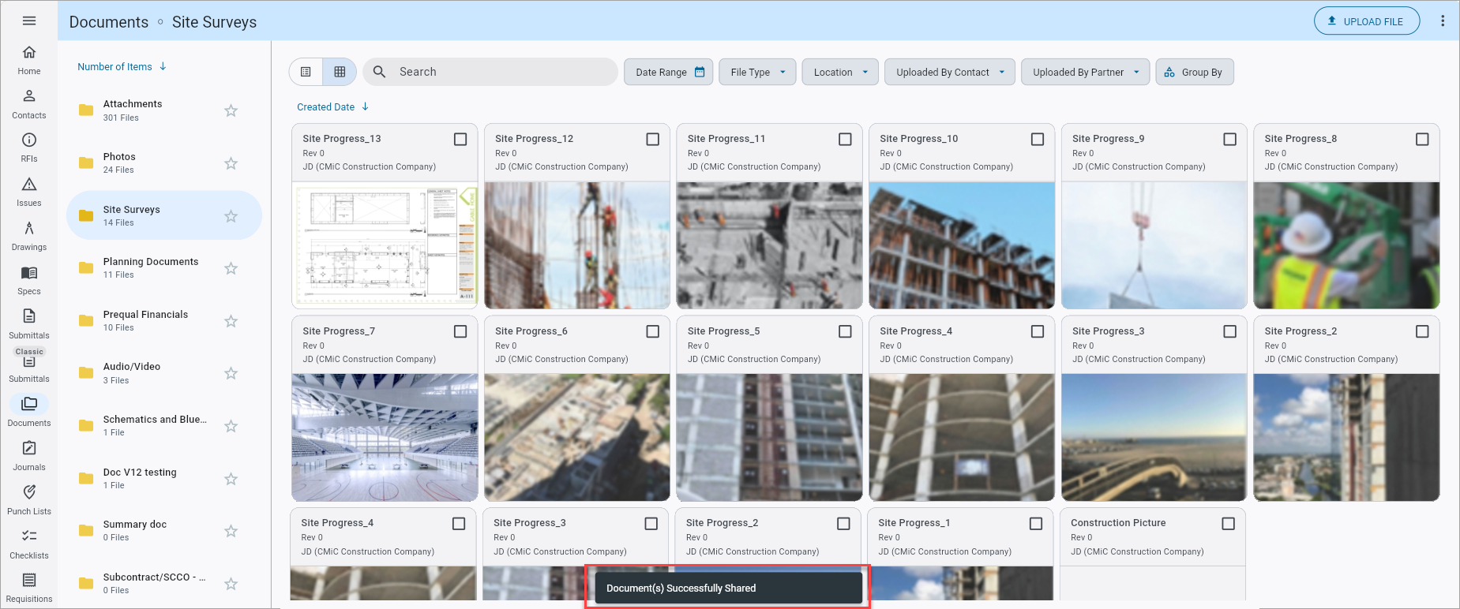Open the RFIs module in sidebar

click(x=29, y=147)
